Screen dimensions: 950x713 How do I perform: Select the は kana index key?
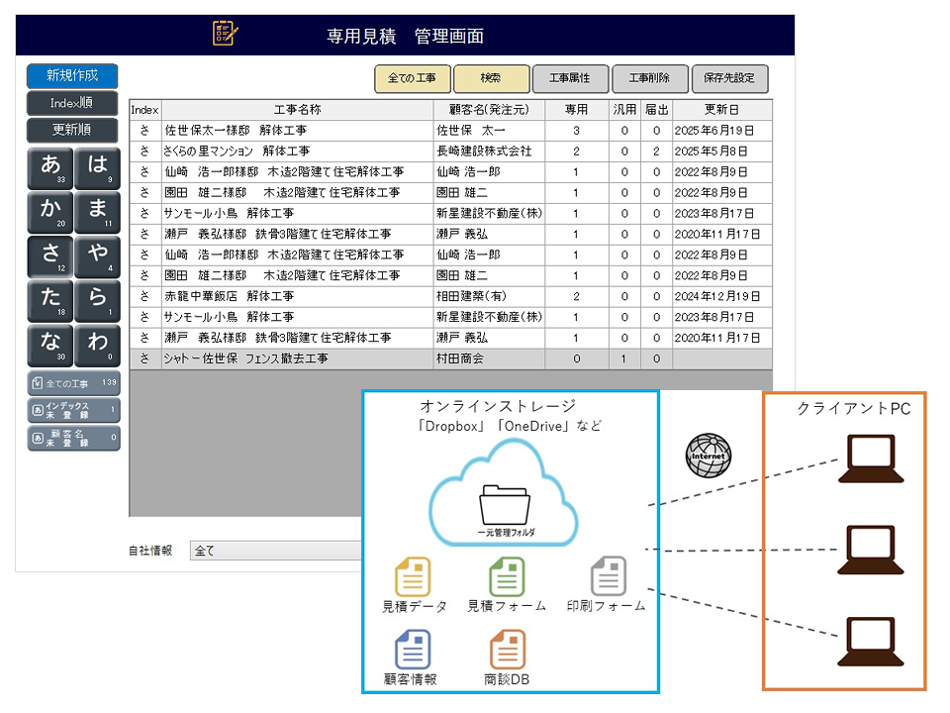[98, 168]
